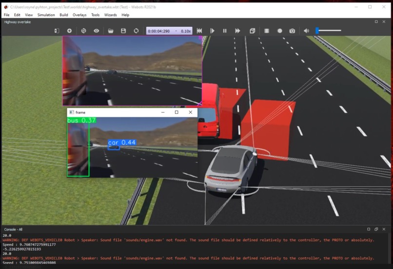Click the 'Console - All' panel title
Image resolution: width=393 pixels, height=269 pixels.
click(13, 229)
